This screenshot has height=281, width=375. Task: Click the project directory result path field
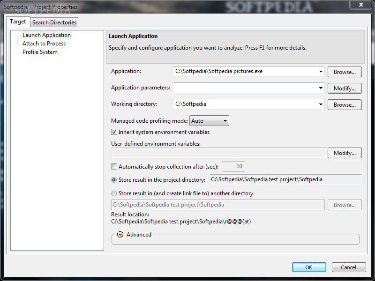tap(286, 179)
